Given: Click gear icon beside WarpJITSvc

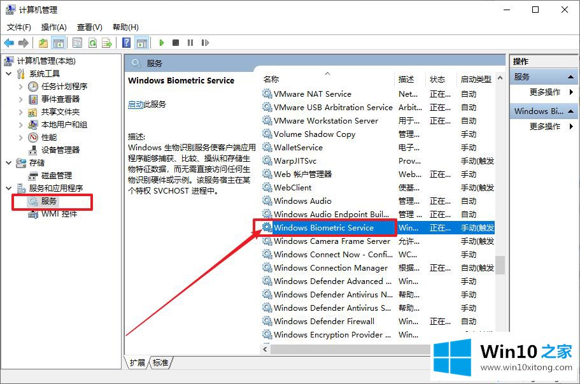Looking at the screenshot, I should 267,160.
